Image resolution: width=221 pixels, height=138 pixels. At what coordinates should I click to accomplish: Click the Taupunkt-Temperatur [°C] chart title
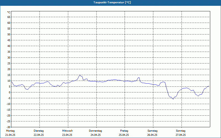click(112, 2)
